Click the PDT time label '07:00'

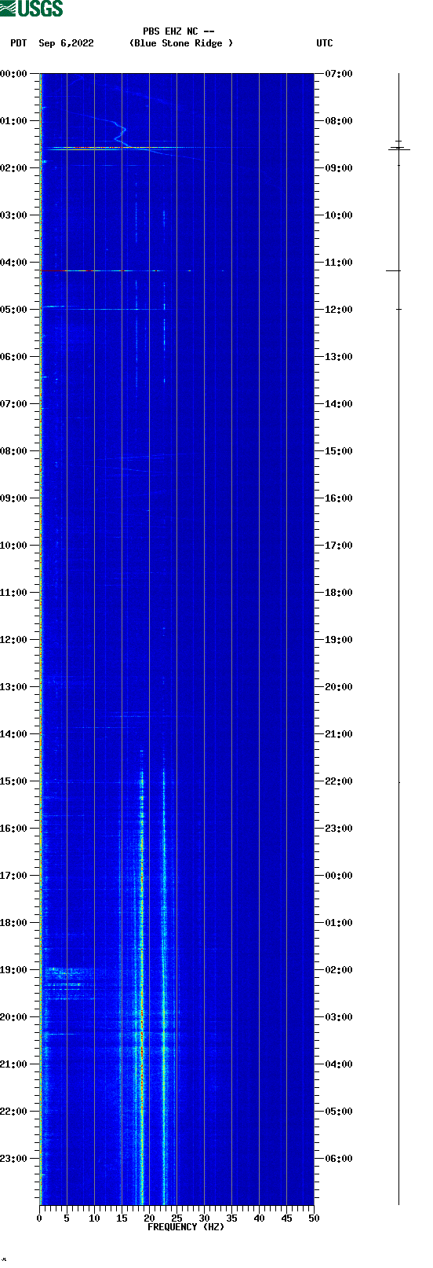pos(14,404)
